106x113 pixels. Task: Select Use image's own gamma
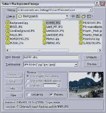coord(28,76)
